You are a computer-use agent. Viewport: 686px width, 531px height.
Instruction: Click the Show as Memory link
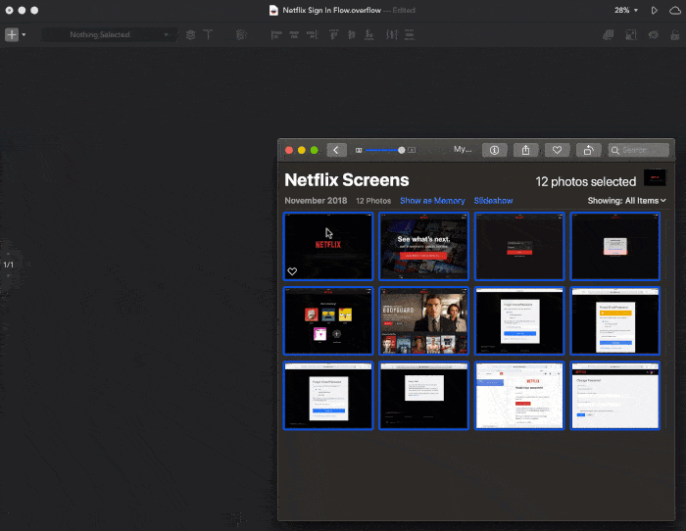point(432,201)
